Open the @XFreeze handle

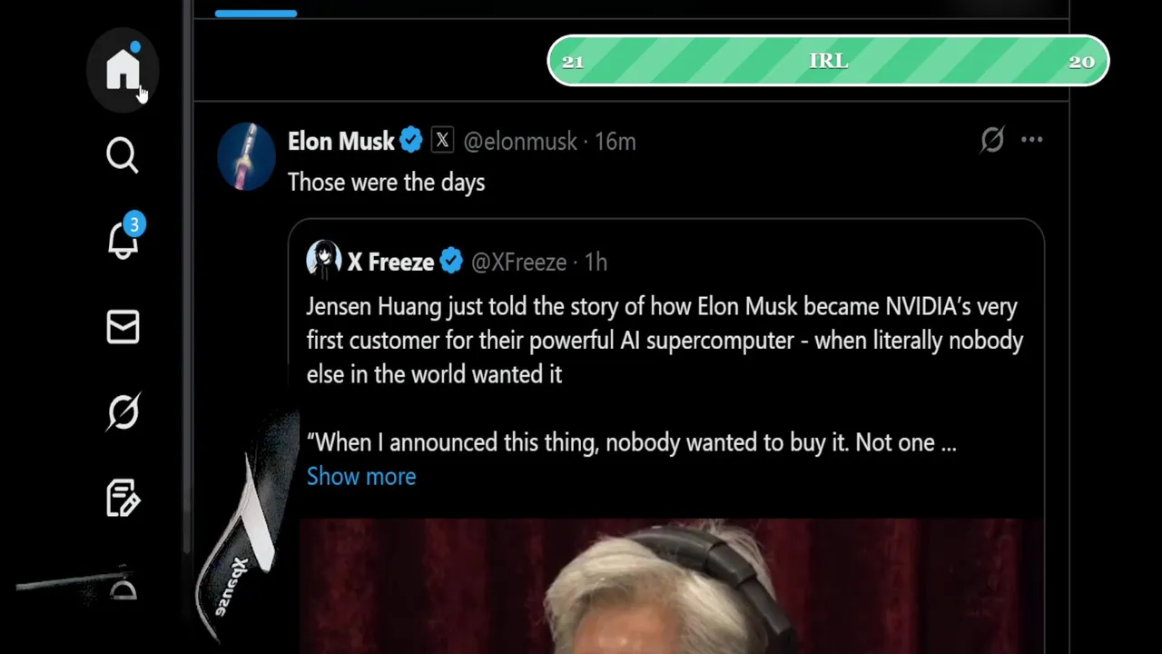click(518, 263)
